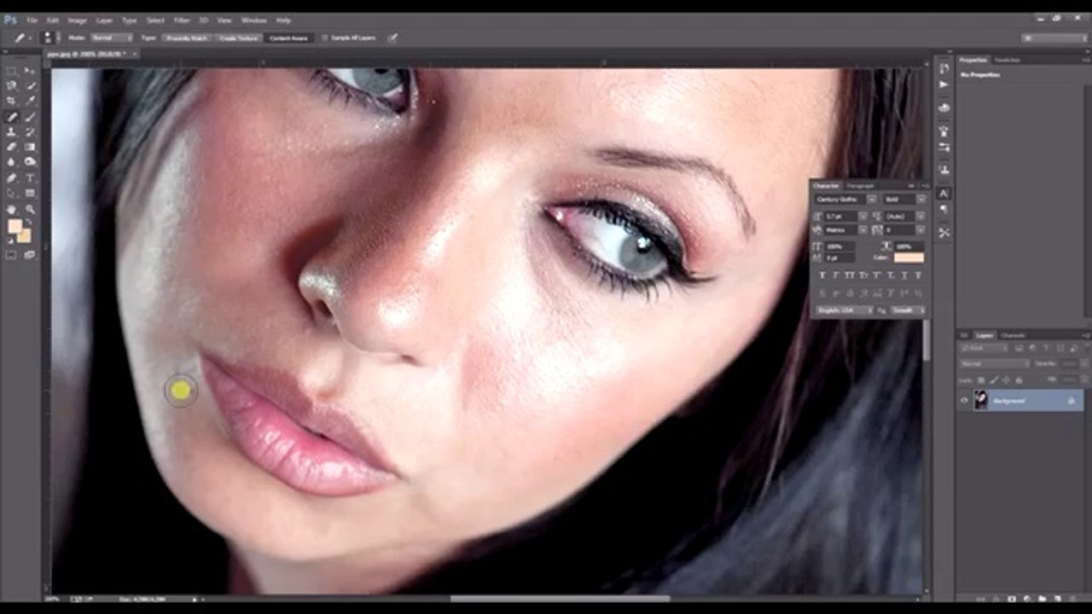
Task: Toggle the Background layer lock icon
Action: (x=1072, y=400)
